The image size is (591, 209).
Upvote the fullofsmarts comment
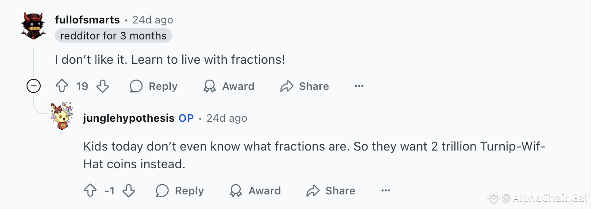(62, 86)
